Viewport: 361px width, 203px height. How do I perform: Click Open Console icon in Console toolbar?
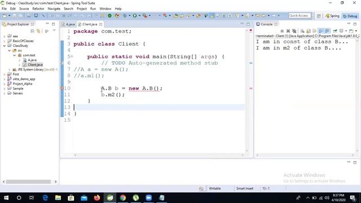351,31
